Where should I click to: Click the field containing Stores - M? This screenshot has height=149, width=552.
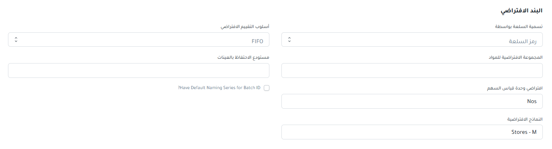point(412,132)
